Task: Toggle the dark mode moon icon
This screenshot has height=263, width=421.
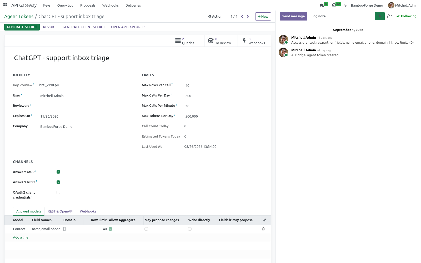Action: point(345,5)
